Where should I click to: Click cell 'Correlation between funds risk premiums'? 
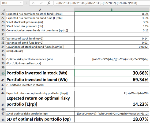pos(40,30)
